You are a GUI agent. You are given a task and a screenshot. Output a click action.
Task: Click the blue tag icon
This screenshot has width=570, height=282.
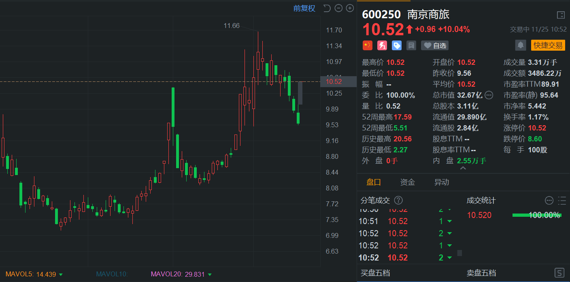(x=397, y=45)
